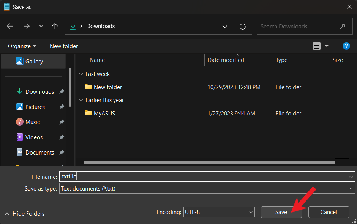
Task: Click the search magnifier icon
Action: 343,27
